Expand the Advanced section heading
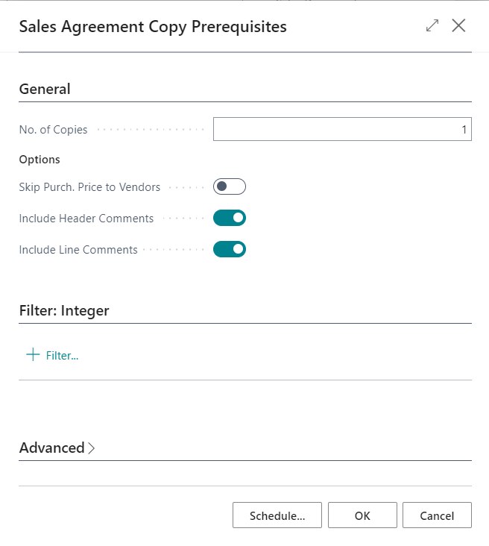The height and width of the screenshot is (546, 489). pyautogui.click(x=51, y=448)
